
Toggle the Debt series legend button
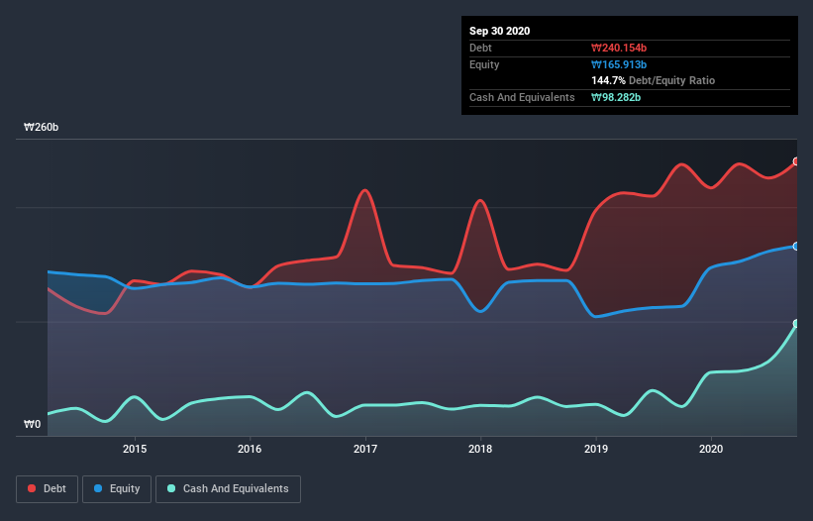(47, 489)
